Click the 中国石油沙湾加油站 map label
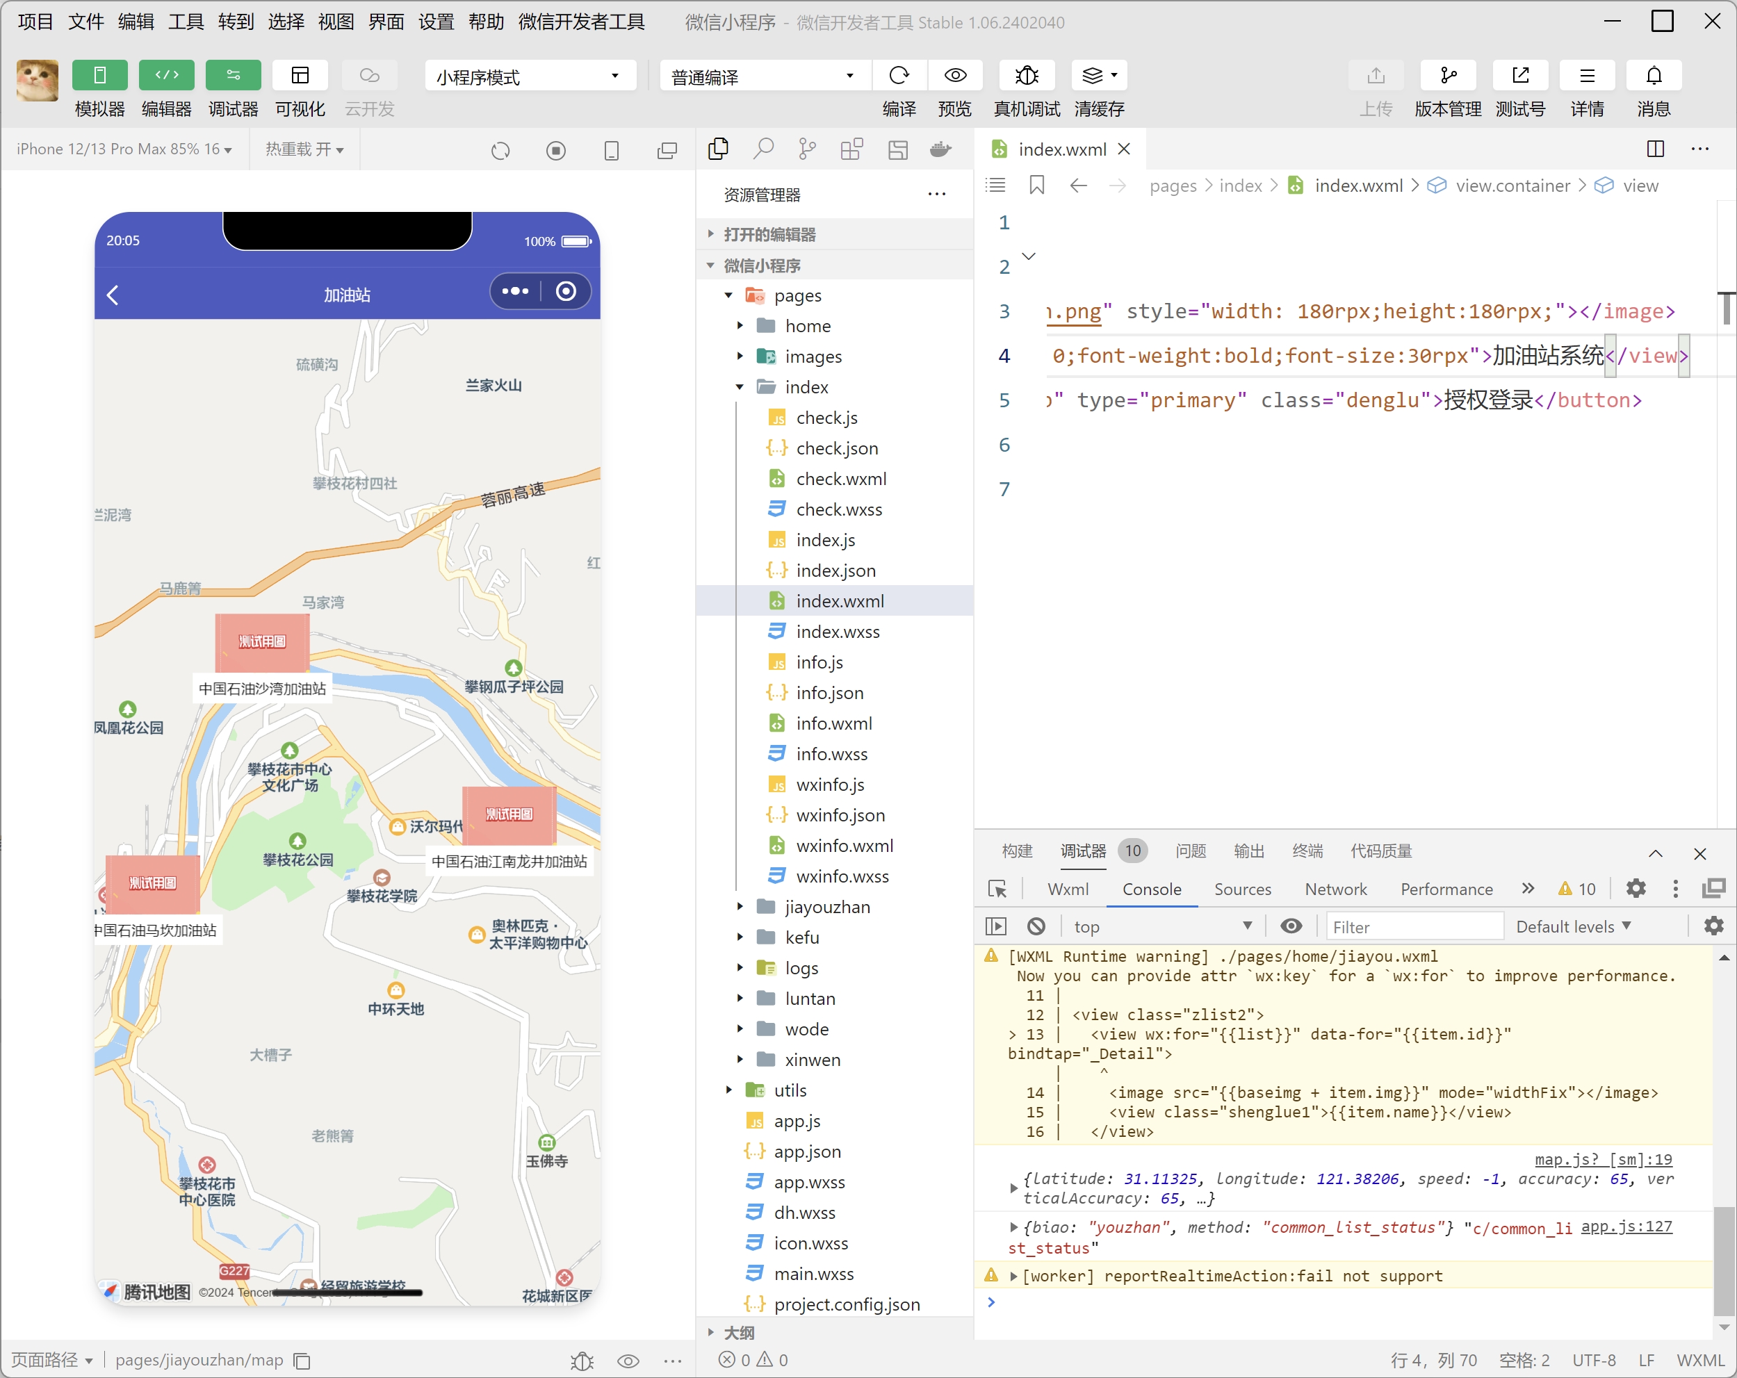The image size is (1737, 1378). [262, 689]
